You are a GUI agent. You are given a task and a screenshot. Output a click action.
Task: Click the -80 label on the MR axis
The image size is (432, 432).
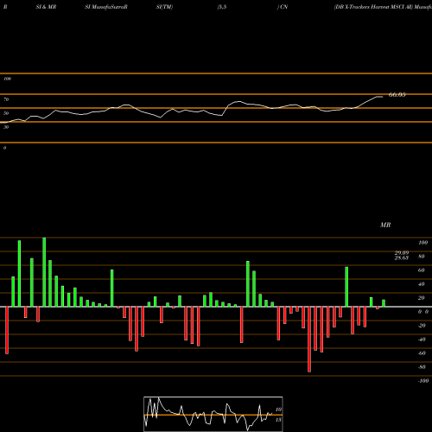point(422,367)
